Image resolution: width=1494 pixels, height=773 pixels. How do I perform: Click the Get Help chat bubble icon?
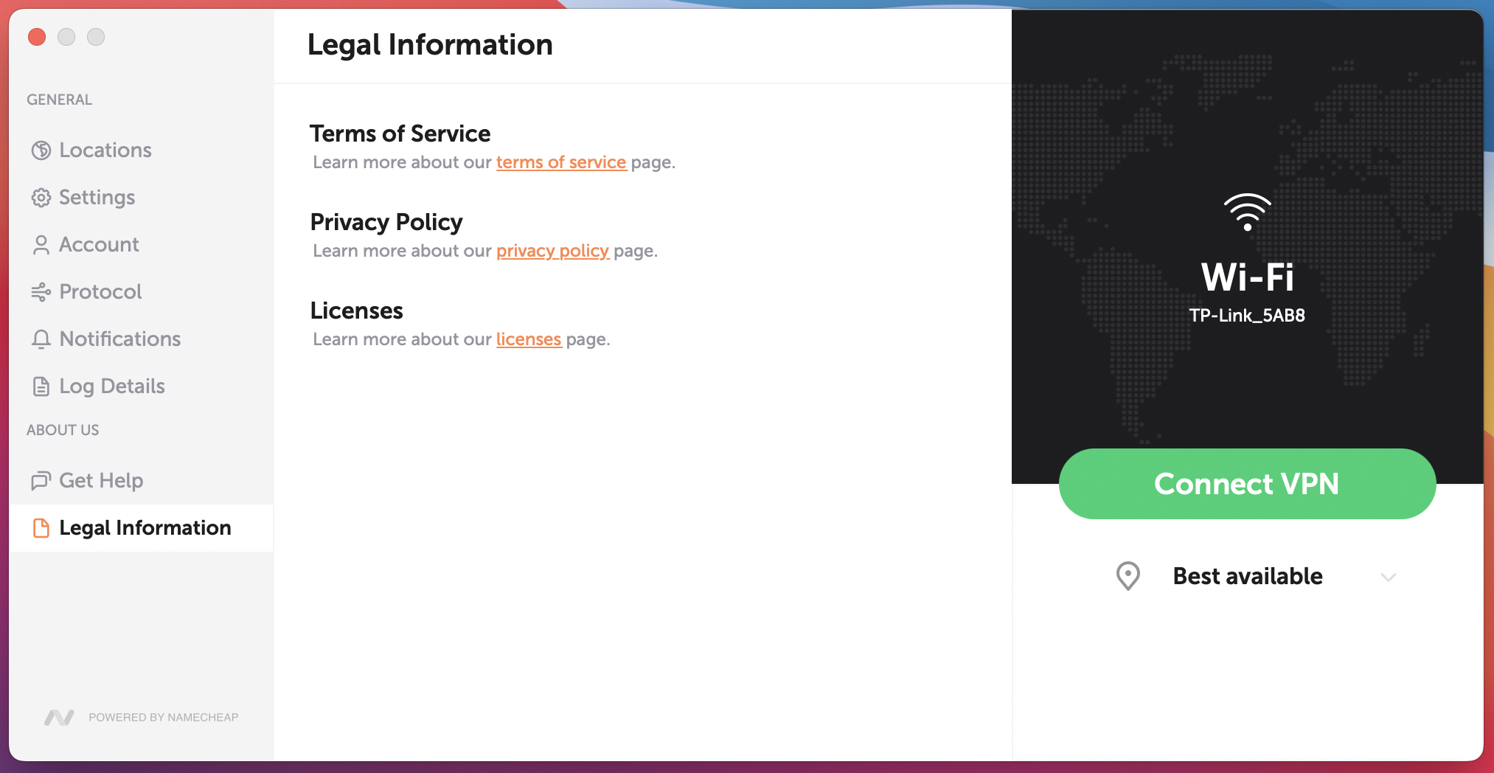[41, 481]
